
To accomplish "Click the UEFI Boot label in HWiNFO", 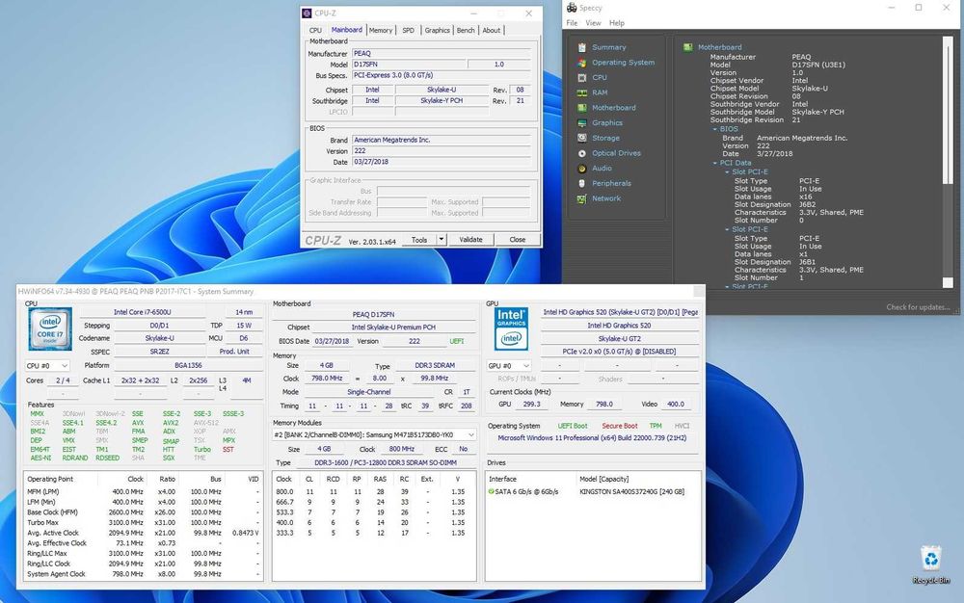I will point(573,426).
